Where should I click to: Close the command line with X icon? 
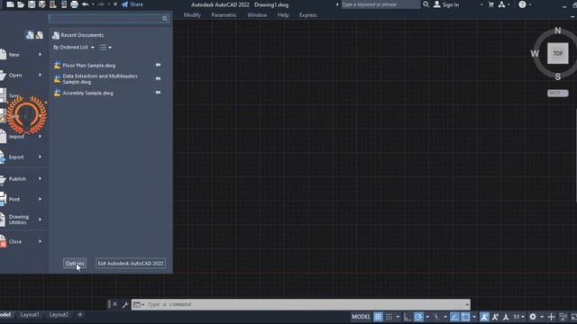114,304
